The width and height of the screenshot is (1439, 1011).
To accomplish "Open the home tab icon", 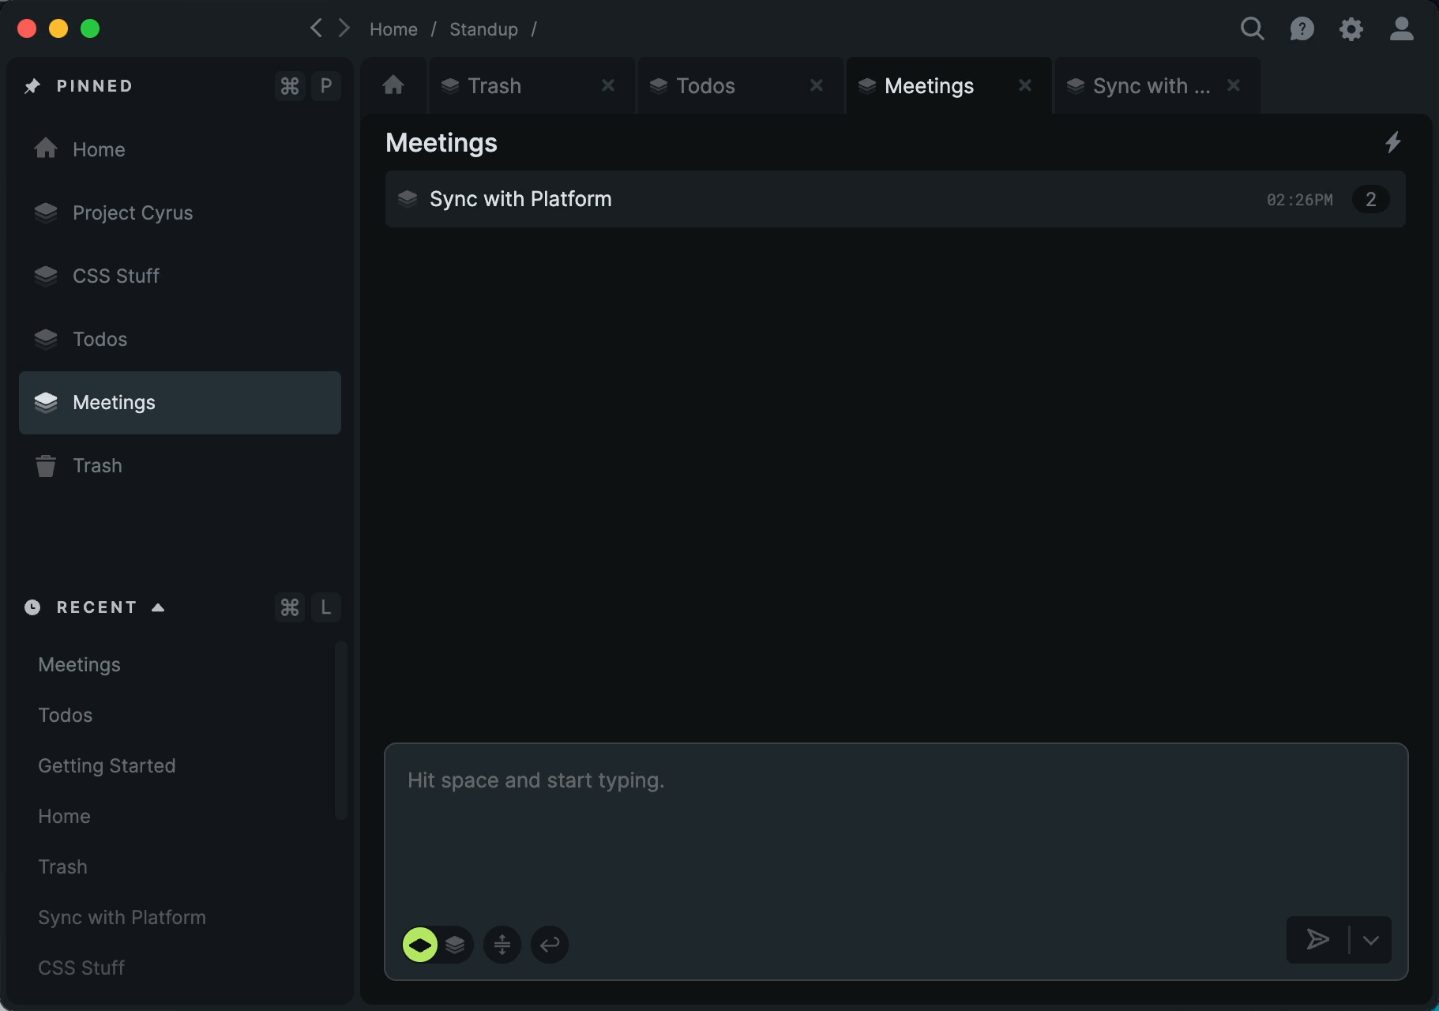I will (x=393, y=85).
